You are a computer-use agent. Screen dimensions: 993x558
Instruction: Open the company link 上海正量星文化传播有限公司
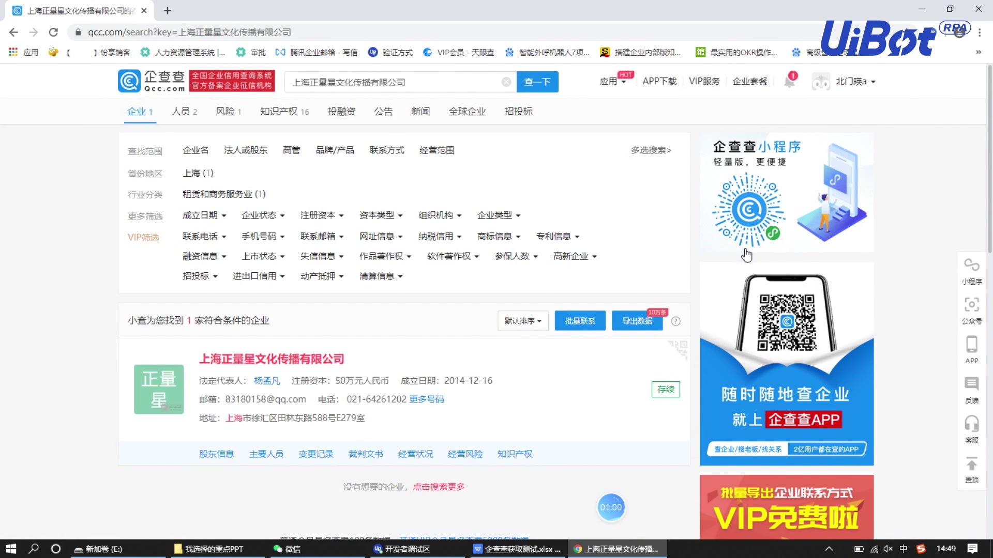pos(272,359)
